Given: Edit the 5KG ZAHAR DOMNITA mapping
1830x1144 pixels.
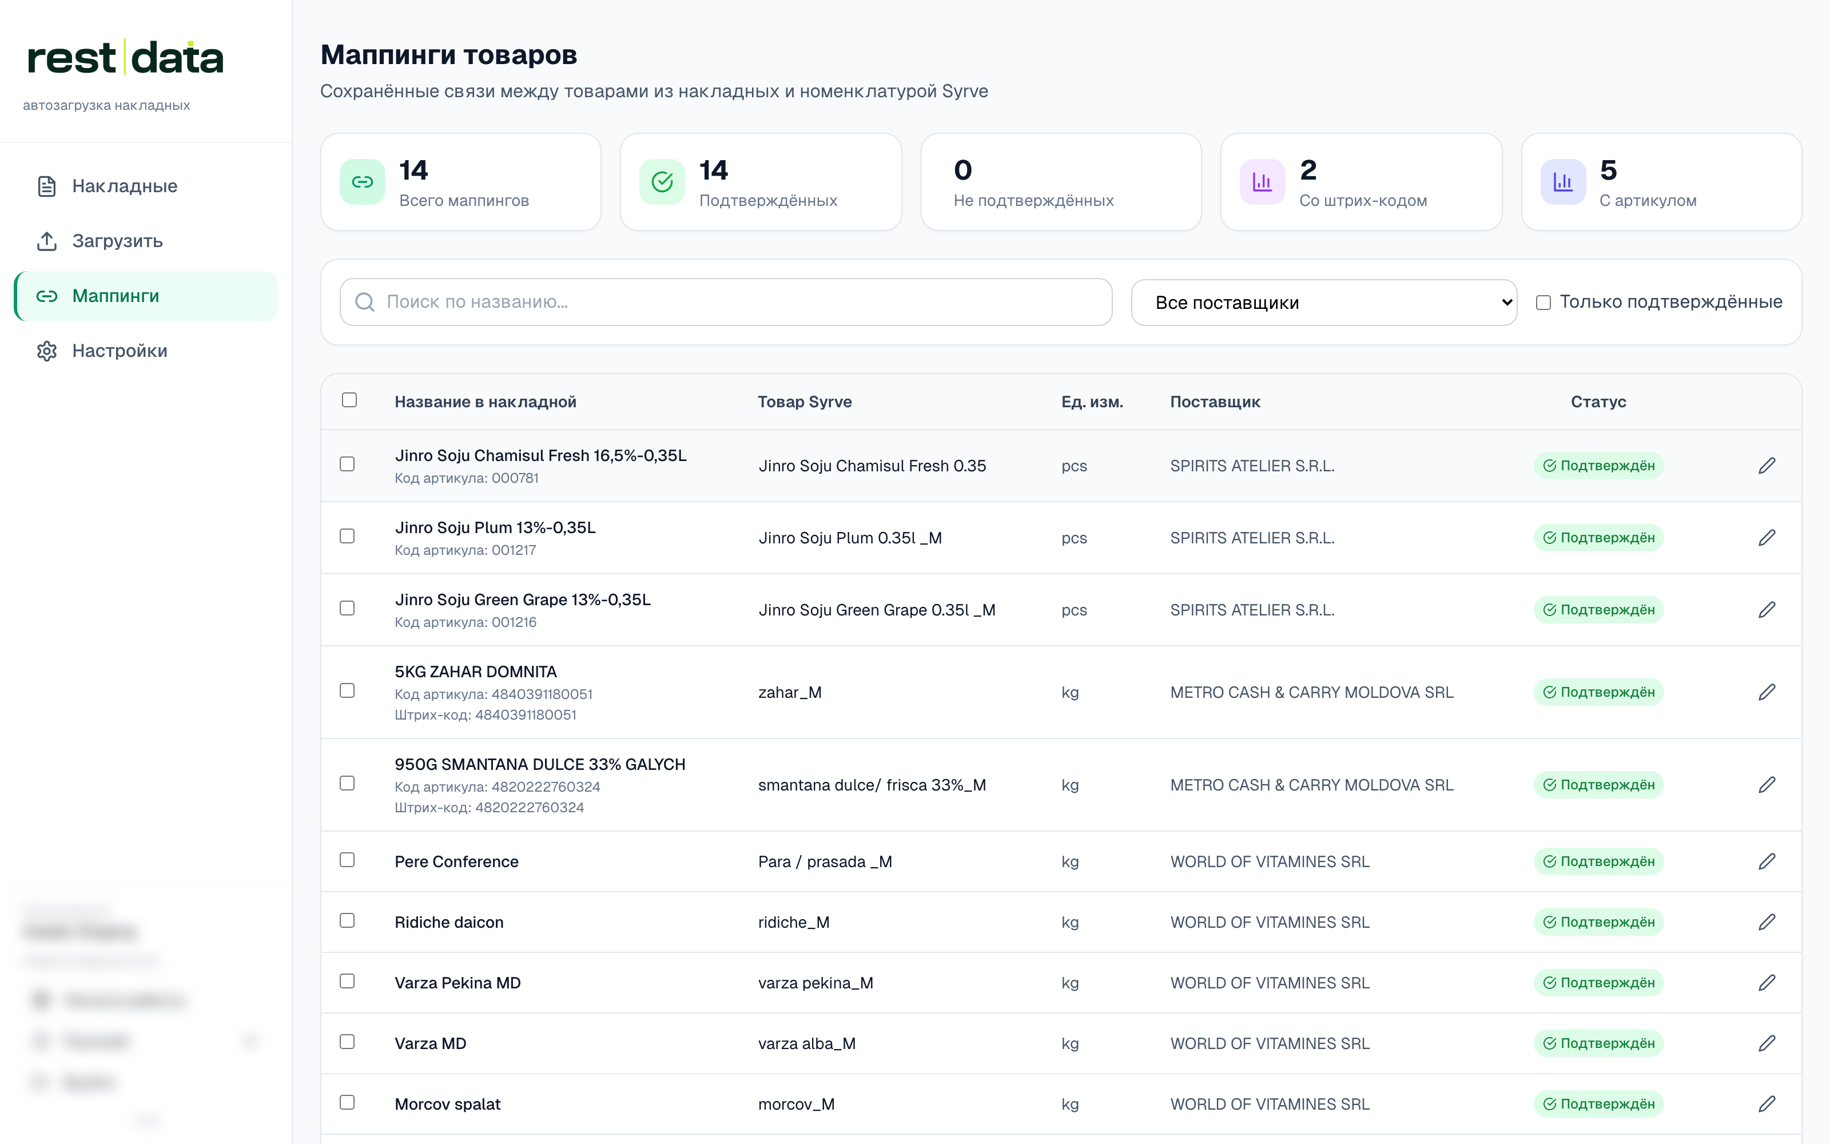Looking at the screenshot, I should pos(1767,692).
